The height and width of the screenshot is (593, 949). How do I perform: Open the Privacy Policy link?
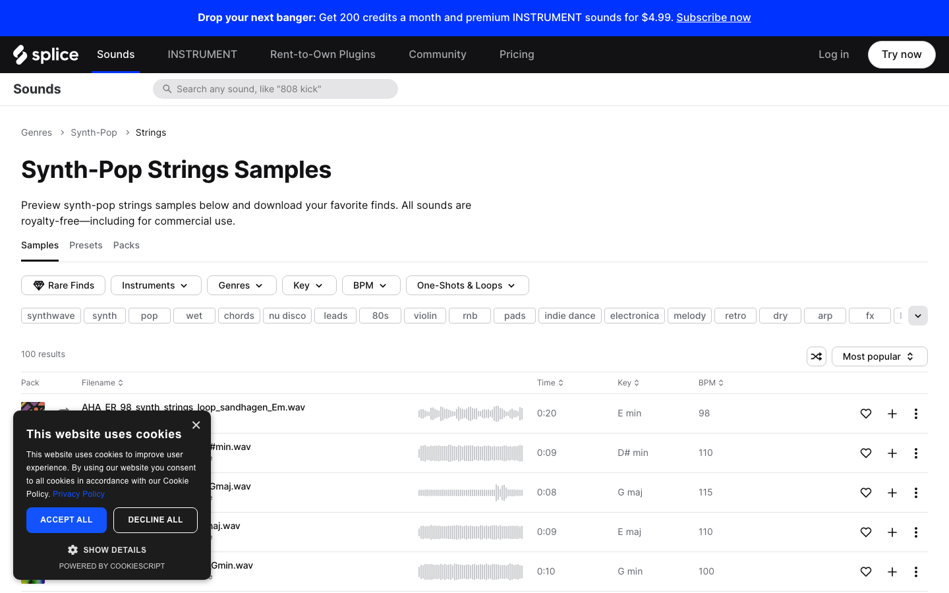79,494
